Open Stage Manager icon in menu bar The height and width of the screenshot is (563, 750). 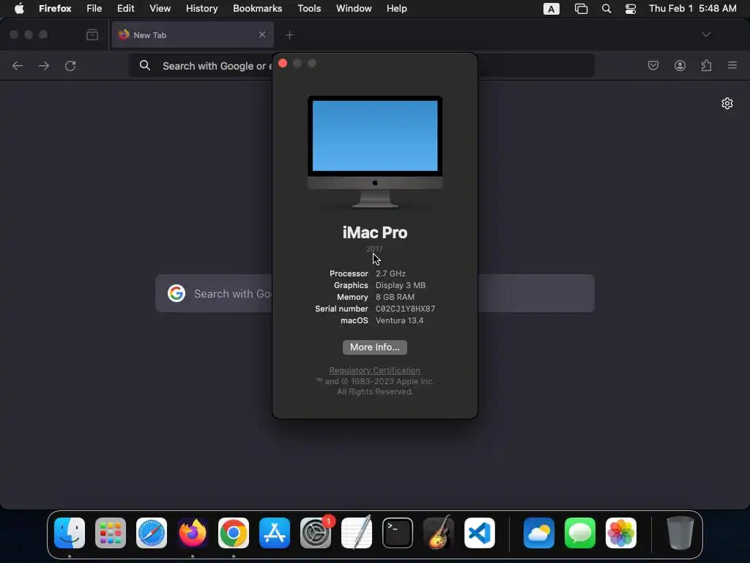581,9
